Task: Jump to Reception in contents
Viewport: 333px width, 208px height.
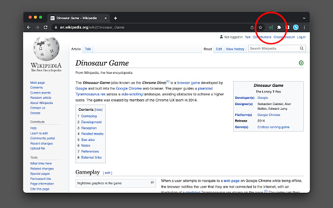Action: (89, 128)
